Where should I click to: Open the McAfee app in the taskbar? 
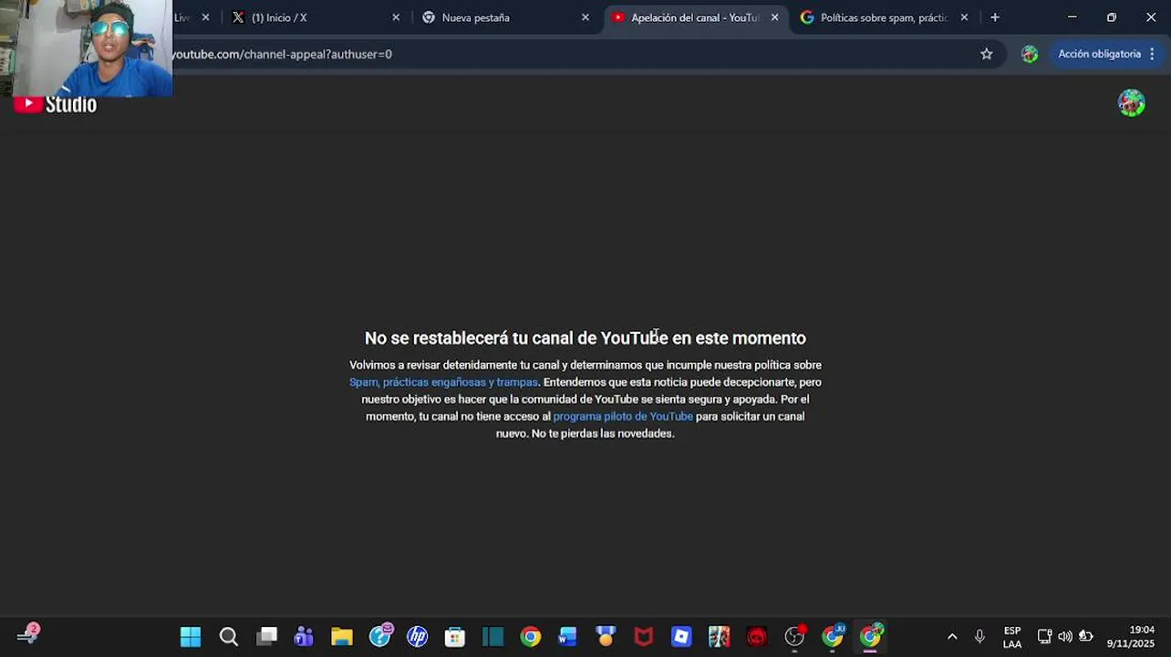(x=644, y=637)
